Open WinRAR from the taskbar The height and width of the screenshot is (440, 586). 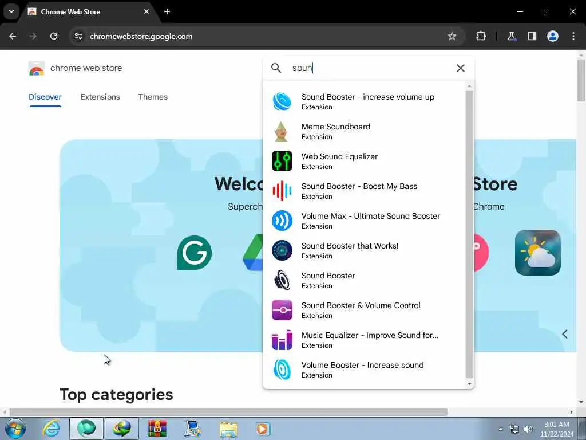coord(157,429)
